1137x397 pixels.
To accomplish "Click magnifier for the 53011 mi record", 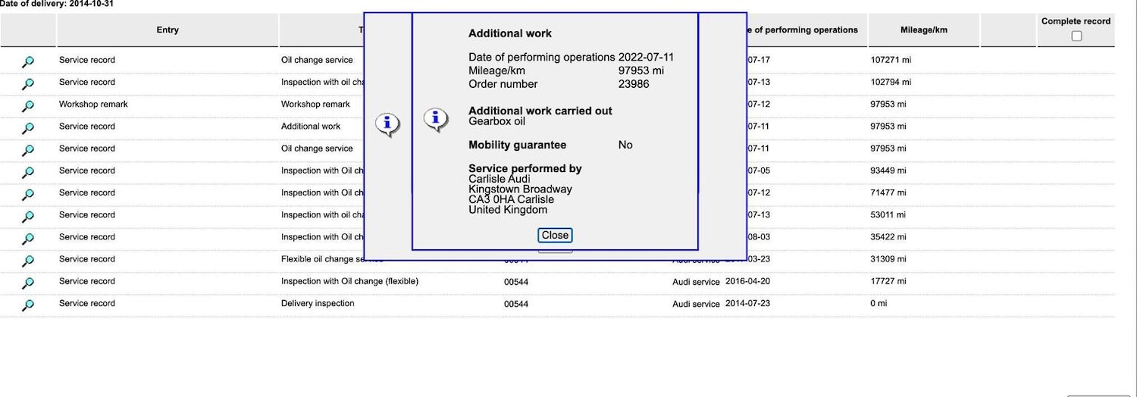I will [x=28, y=216].
